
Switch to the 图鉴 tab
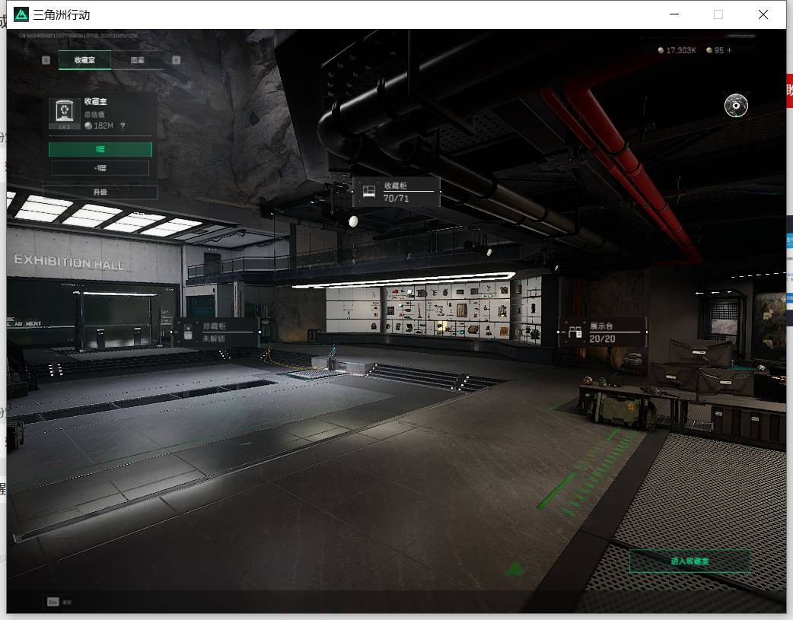pos(137,60)
